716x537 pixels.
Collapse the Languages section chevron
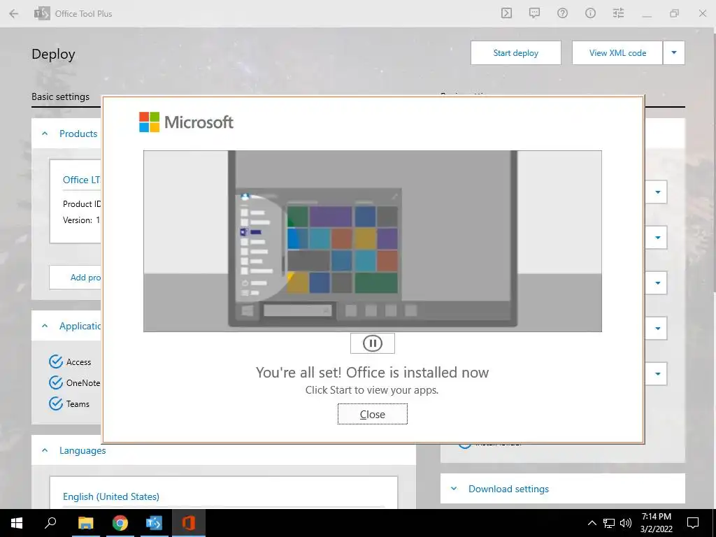pyautogui.click(x=45, y=451)
